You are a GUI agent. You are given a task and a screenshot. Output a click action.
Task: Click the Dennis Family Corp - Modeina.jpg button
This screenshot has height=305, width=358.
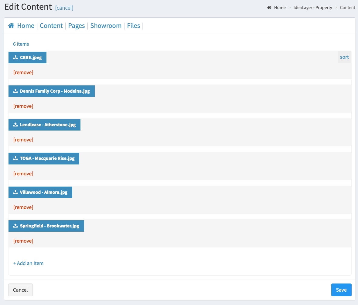point(52,91)
